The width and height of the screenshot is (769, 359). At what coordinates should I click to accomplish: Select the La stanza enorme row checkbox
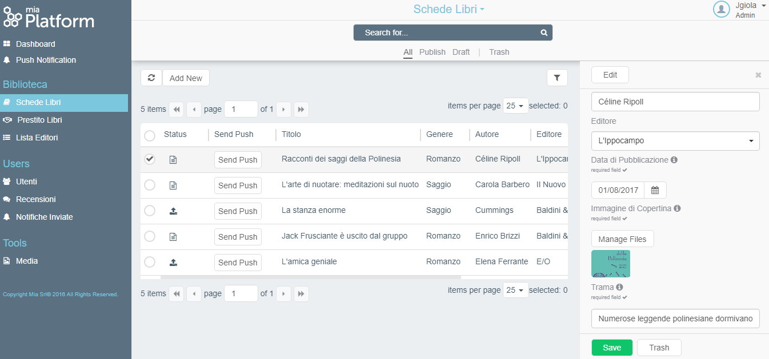tap(150, 211)
